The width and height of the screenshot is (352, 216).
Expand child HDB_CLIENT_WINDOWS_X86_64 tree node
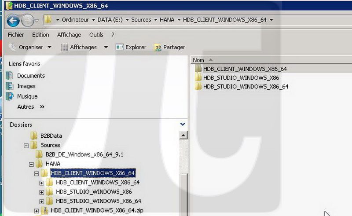click(41, 183)
